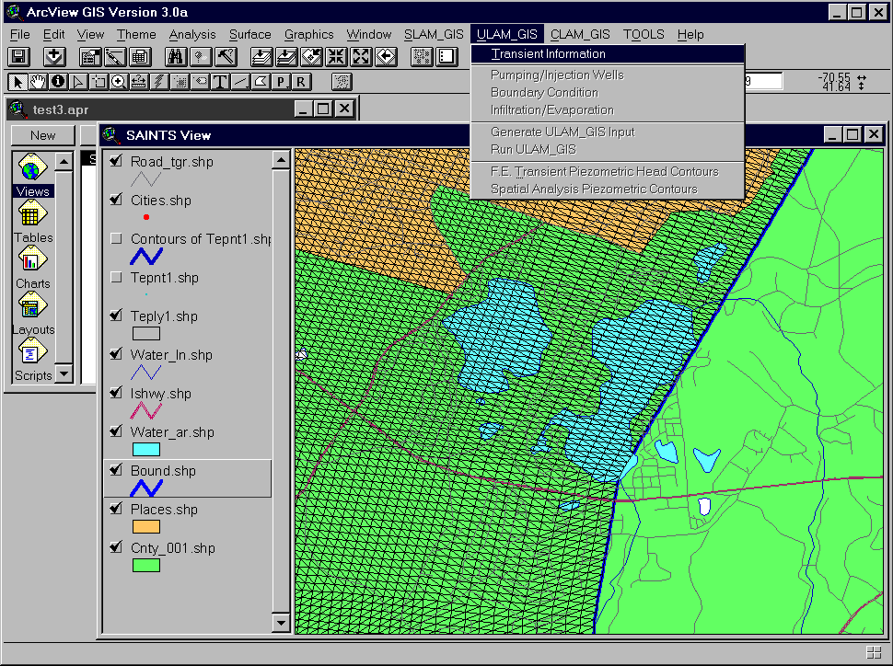The height and width of the screenshot is (666, 893).
Task: Check Contours of Tepnt1.shp theme
Action: point(116,238)
